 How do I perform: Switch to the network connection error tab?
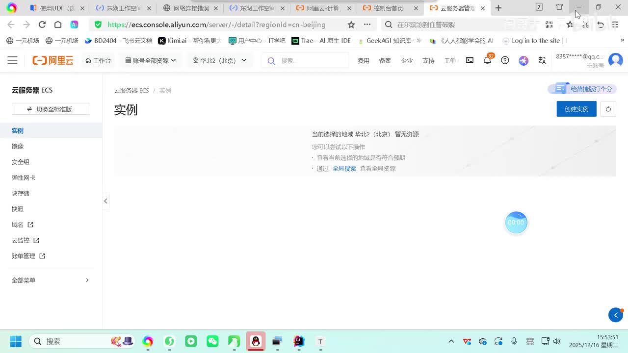[x=190, y=8]
